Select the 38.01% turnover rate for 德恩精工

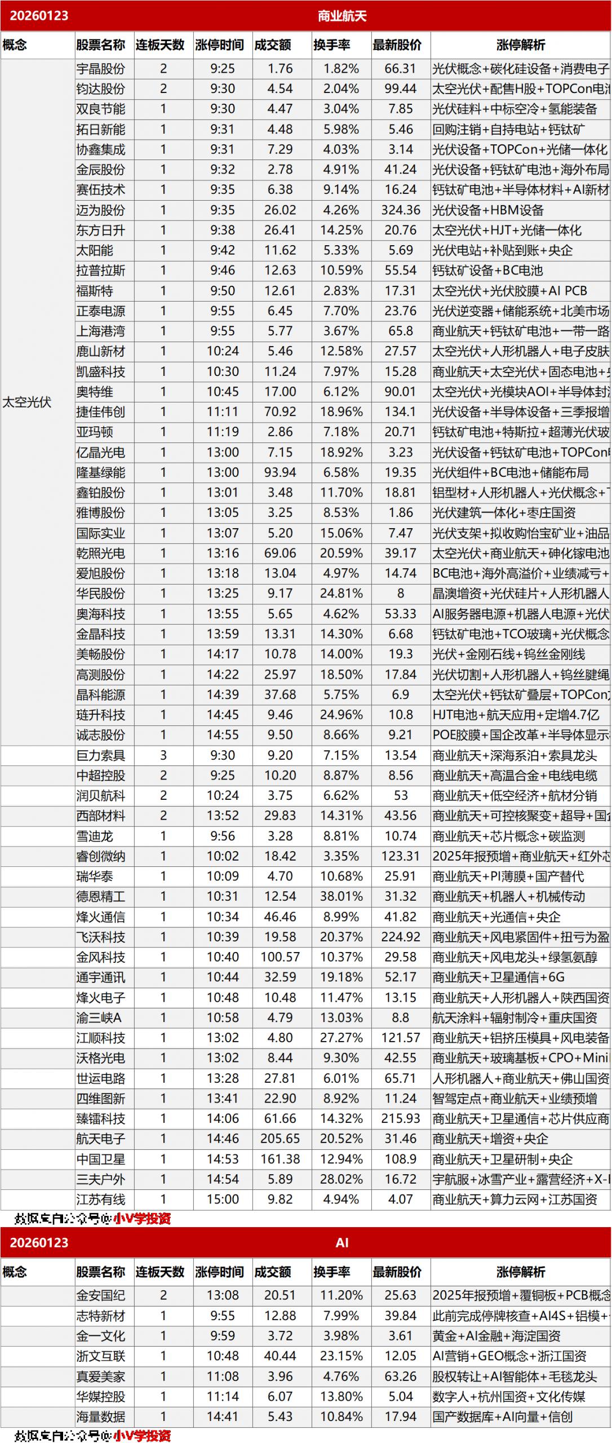pos(341,897)
